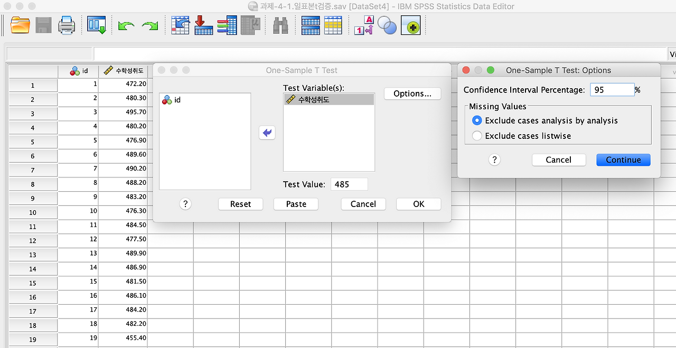The height and width of the screenshot is (348, 676).
Task: Click the Paste button
Action: click(x=296, y=204)
